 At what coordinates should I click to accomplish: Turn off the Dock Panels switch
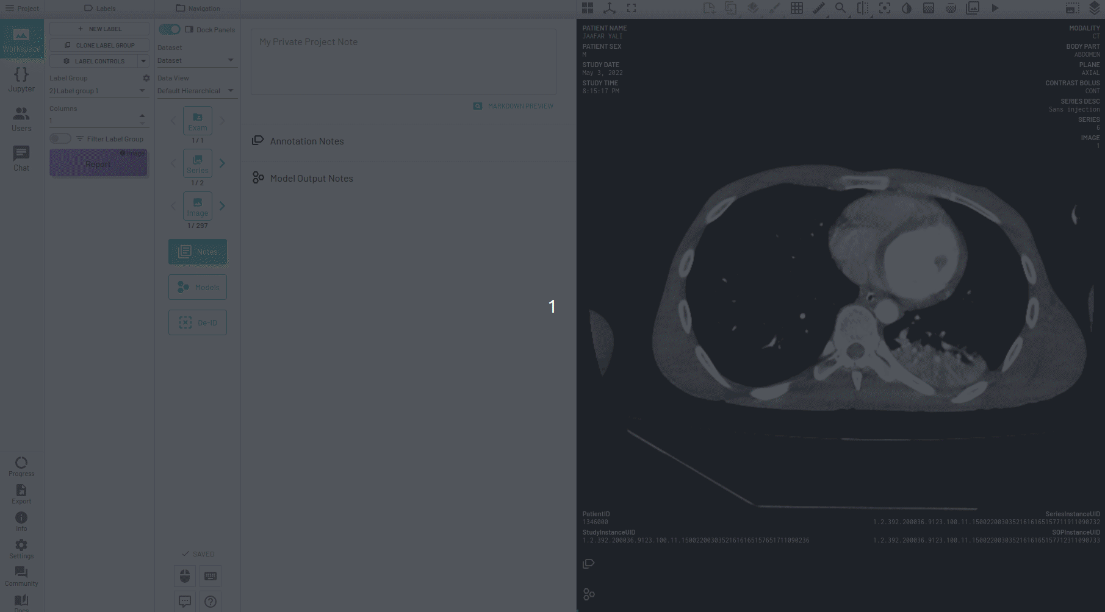pyautogui.click(x=170, y=29)
